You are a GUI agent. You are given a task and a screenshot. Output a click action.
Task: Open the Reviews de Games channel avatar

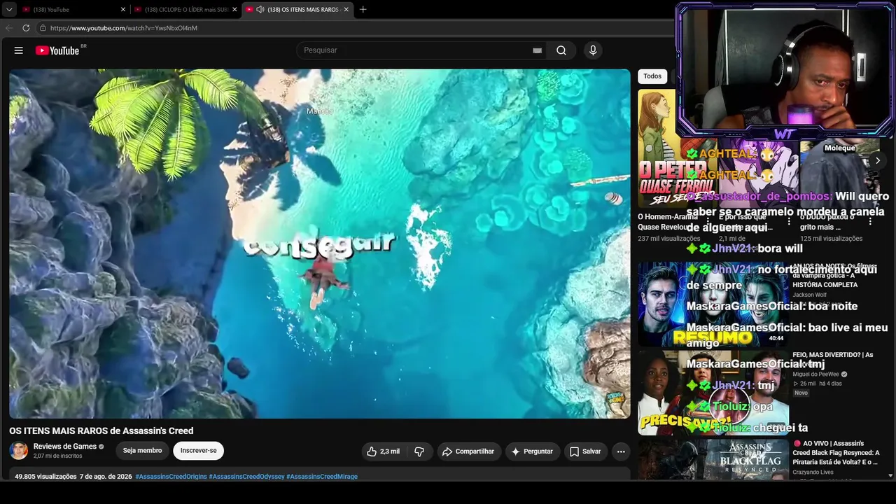click(x=19, y=451)
